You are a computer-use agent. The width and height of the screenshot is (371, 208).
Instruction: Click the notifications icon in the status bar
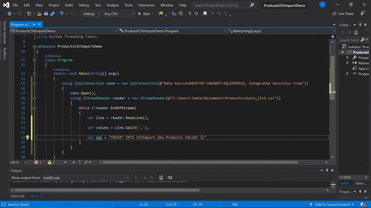tap(362, 205)
